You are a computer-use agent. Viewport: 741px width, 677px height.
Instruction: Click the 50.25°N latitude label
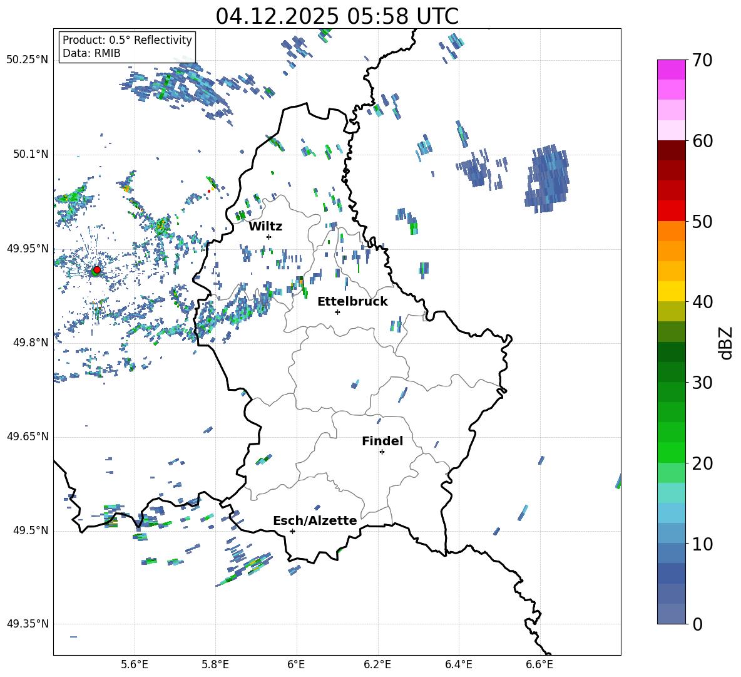pos(28,60)
